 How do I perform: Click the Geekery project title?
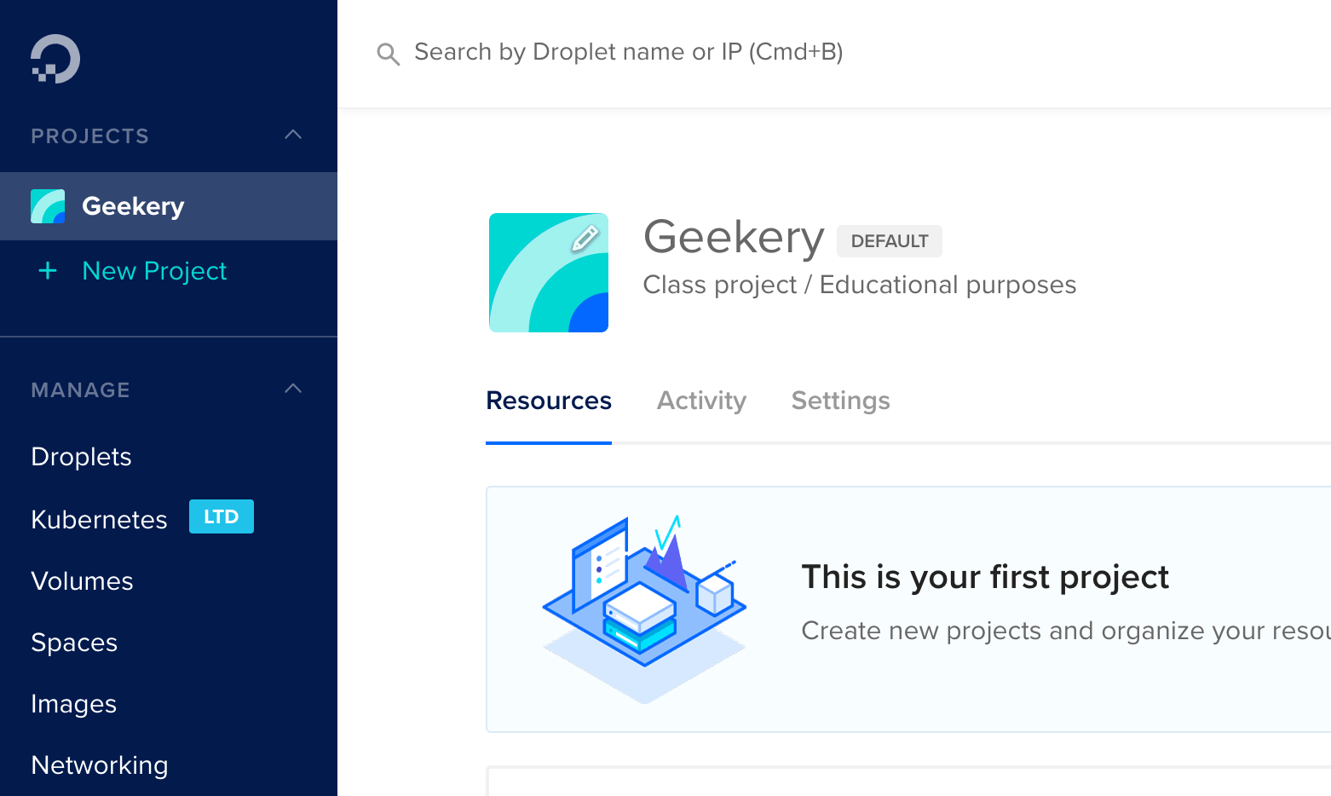(x=734, y=237)
